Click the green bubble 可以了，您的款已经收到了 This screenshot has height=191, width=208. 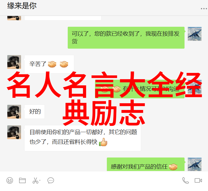[126, 38]
